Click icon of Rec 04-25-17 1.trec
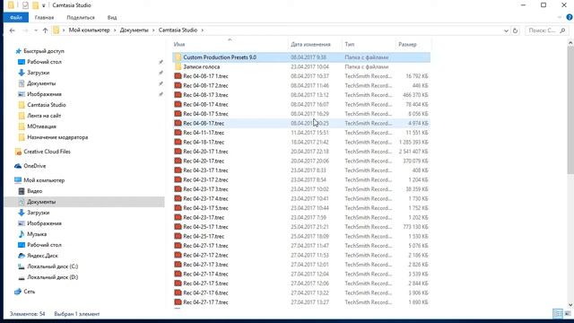This screenshot has width=574, height=323. (178, 227)
